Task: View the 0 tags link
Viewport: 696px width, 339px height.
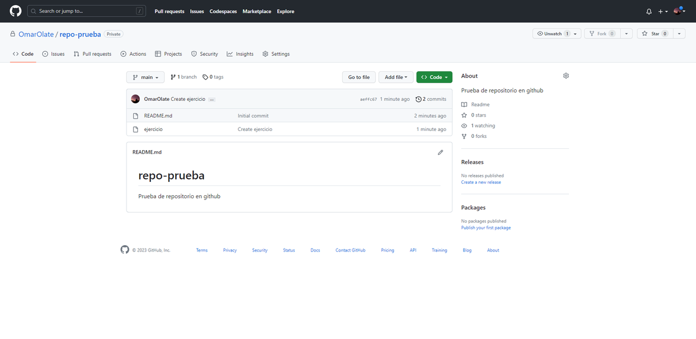Action: (x=213, y=77)
